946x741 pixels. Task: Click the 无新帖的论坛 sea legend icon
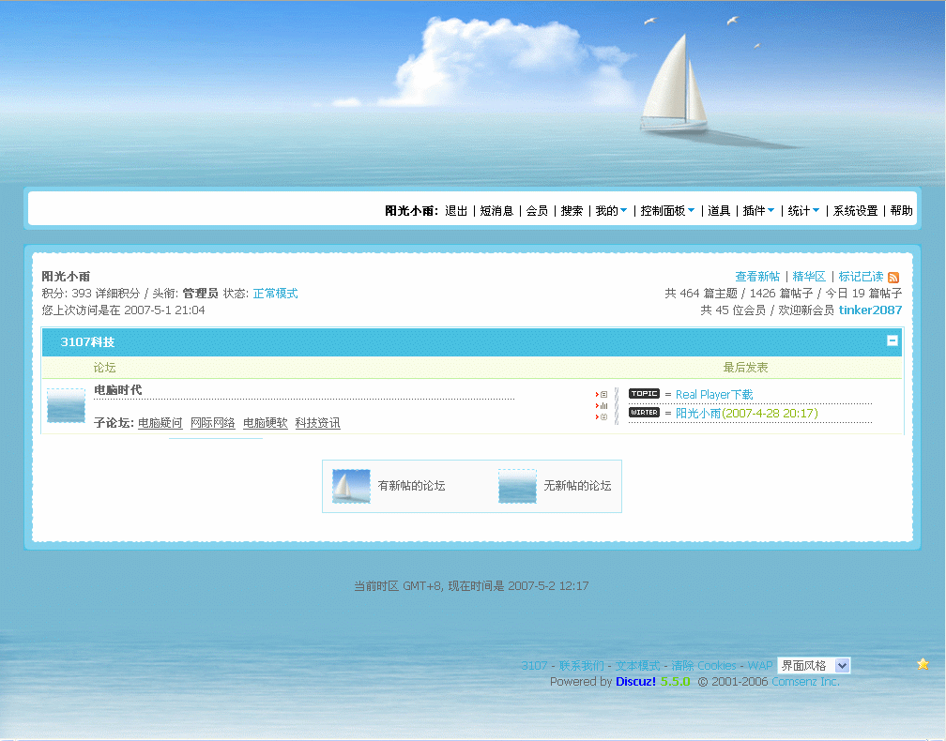[517, 486]
